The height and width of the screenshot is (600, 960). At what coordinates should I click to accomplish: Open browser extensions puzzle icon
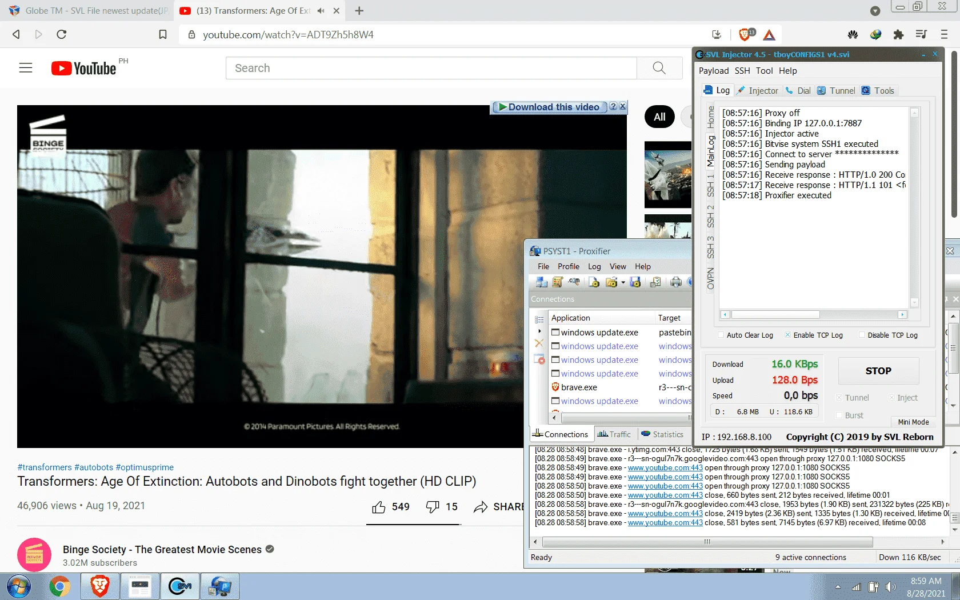(x=898, y=35)
